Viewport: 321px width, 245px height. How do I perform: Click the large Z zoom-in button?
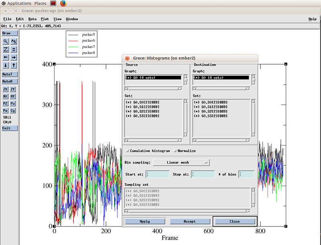(6, 49)
